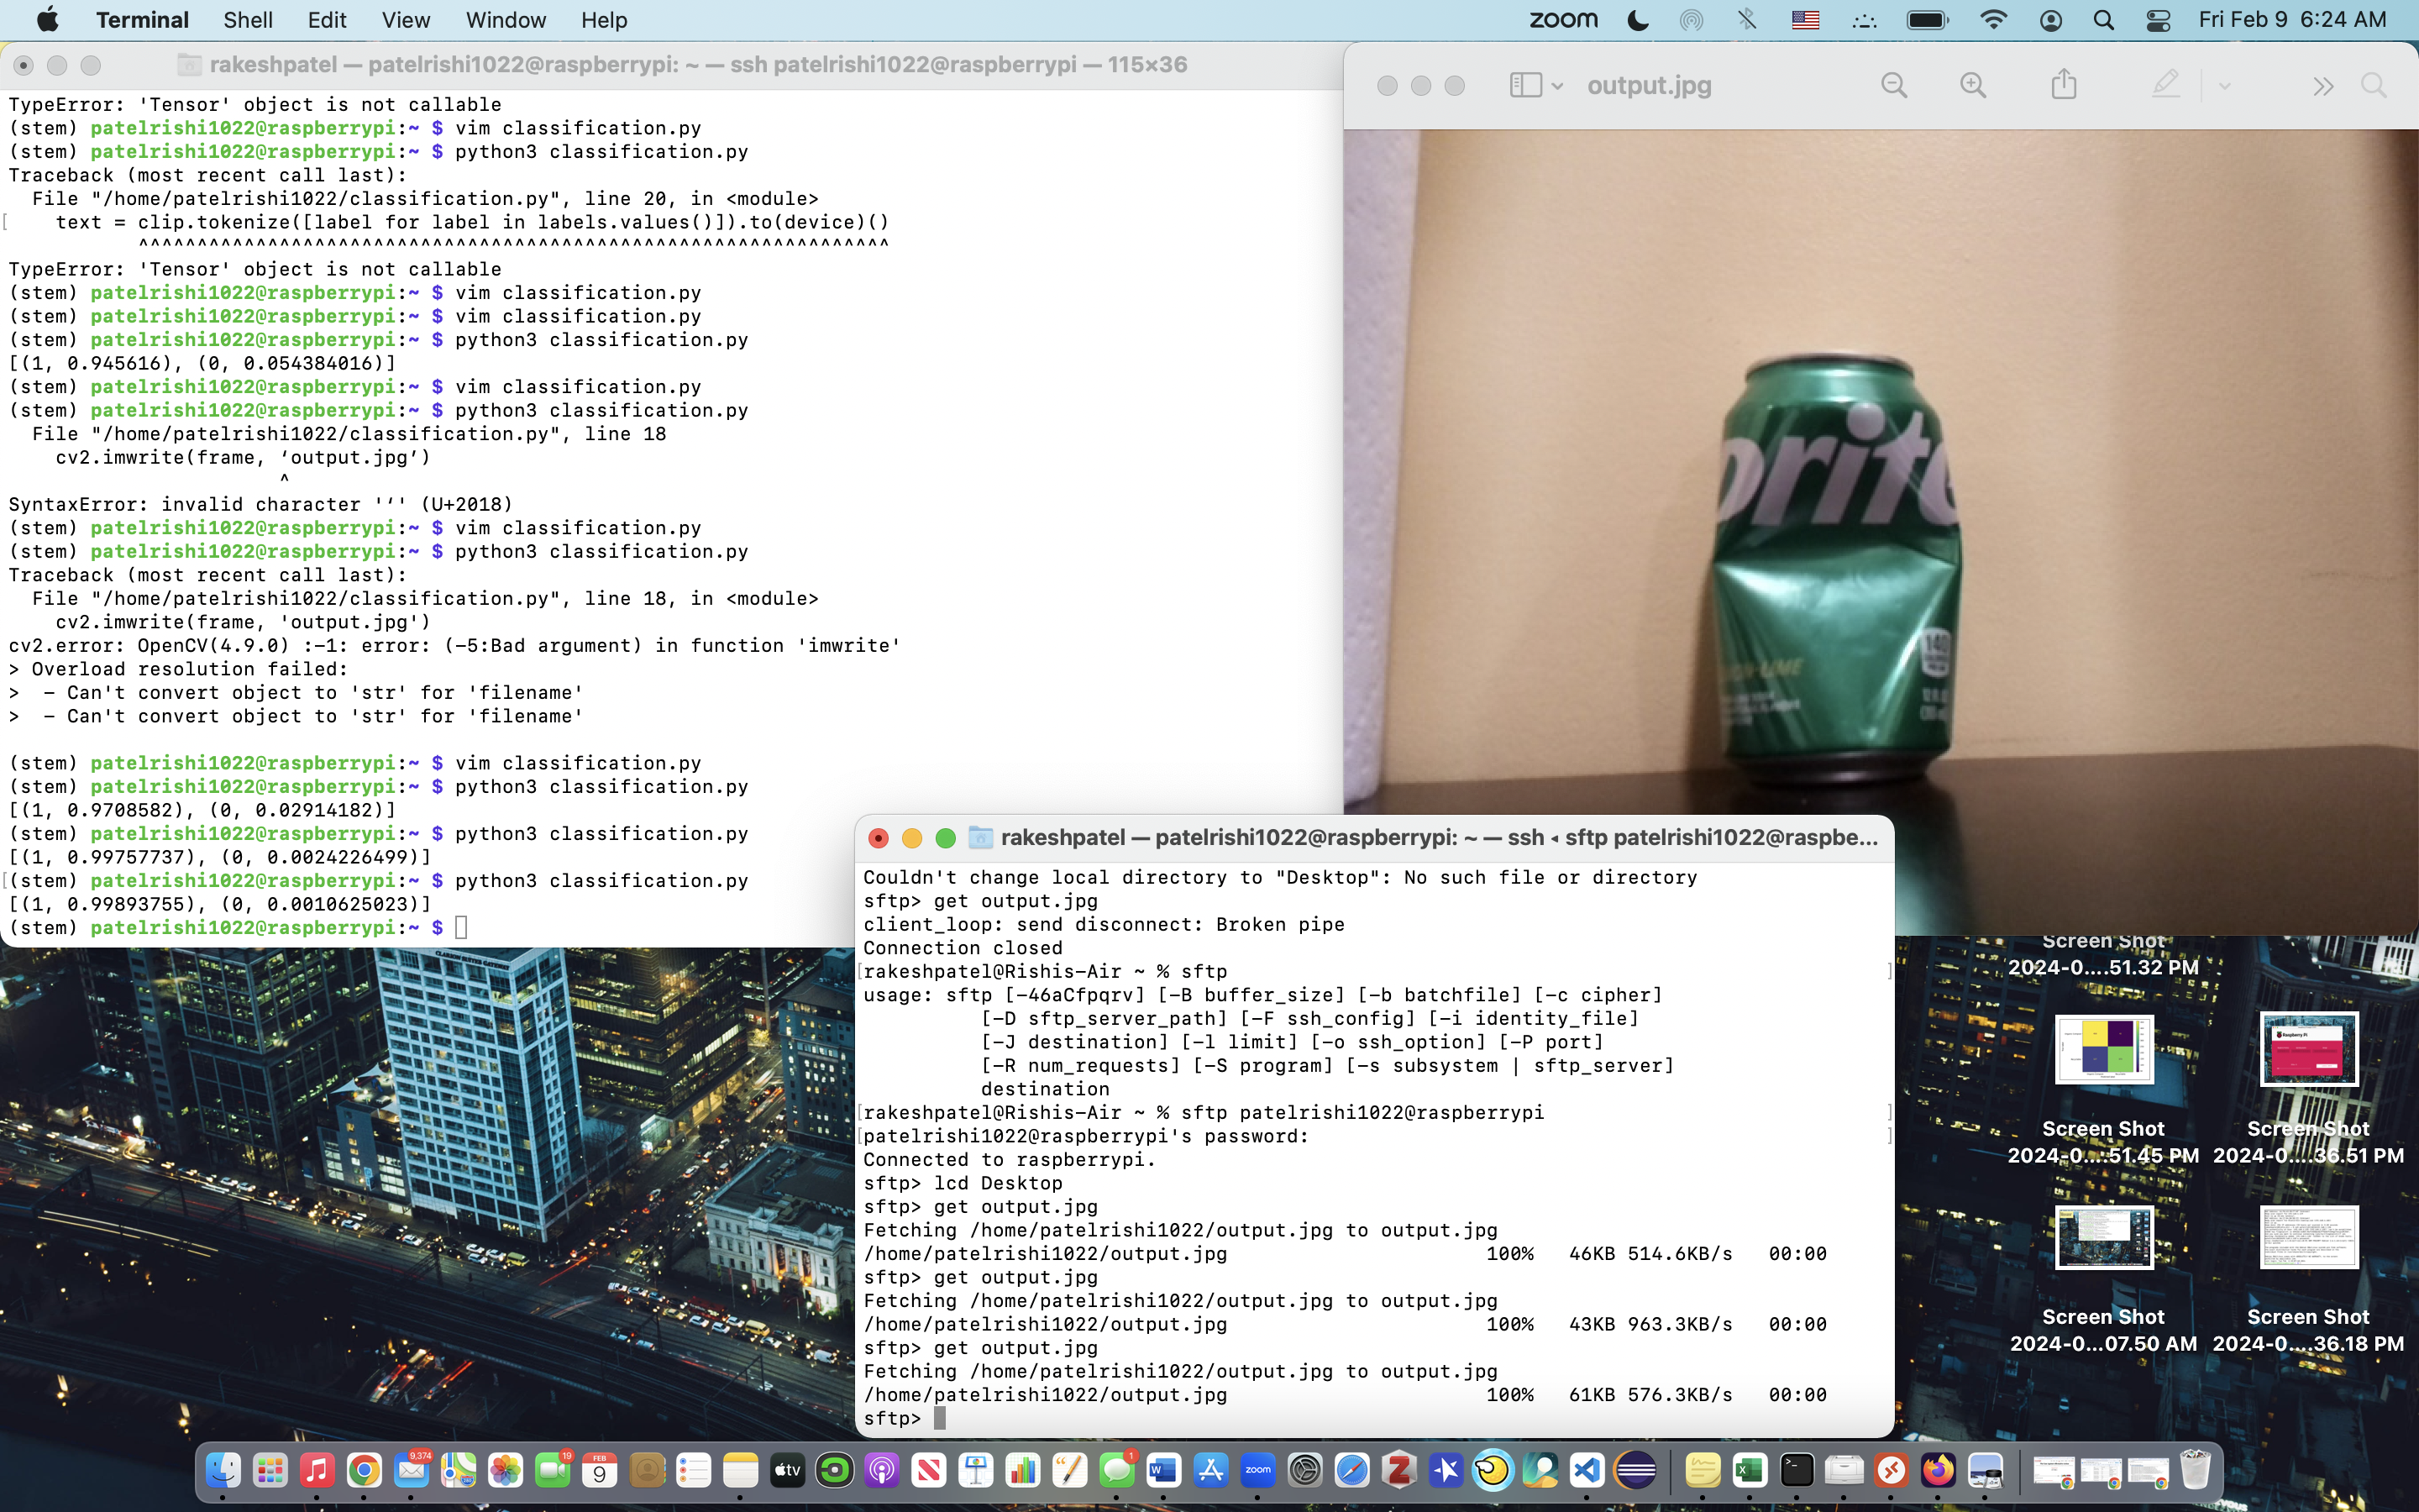Click the Sprite can image in Preview
The width and height of the screenshot is (2419, 1512).
pyautogui.click(x=1837, y=570)
